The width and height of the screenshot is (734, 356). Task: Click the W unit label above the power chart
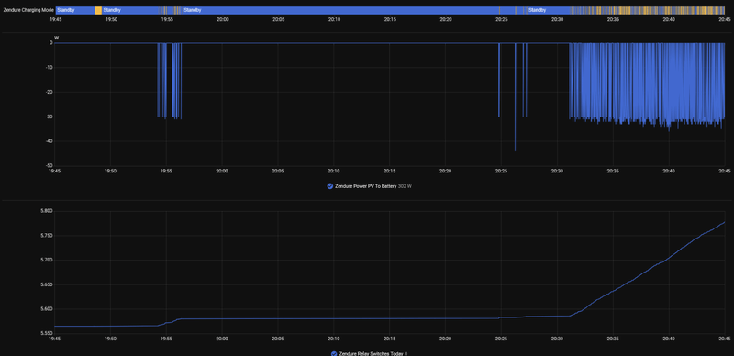click(x=57, y=38)
